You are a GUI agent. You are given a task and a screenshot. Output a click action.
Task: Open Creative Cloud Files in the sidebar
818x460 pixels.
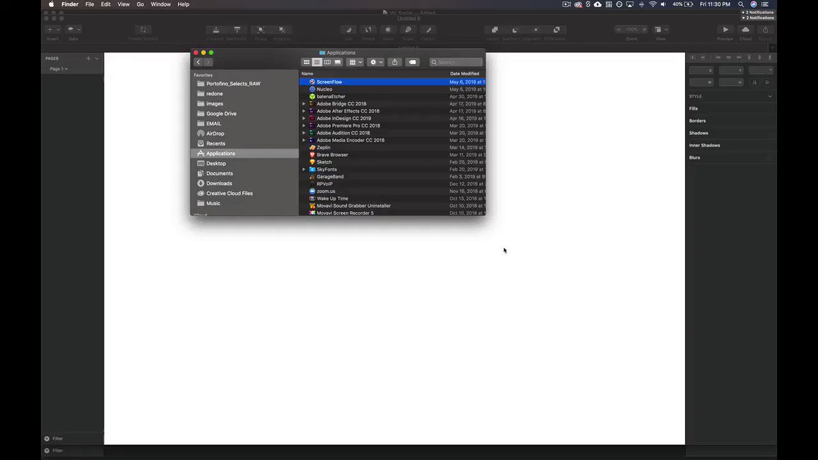[244, 194]
